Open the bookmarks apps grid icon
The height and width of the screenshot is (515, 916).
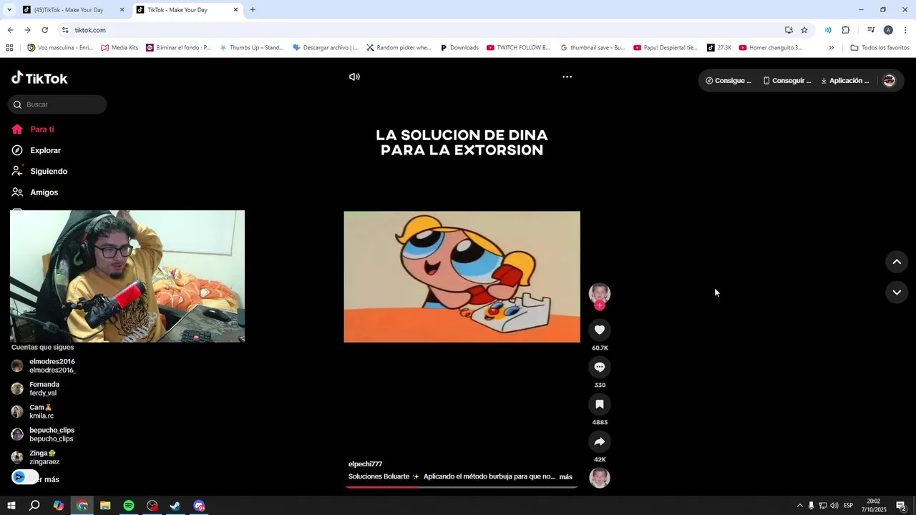(9, 48)
